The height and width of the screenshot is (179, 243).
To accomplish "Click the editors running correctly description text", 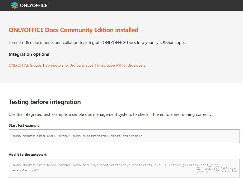I will click(x=110, y=114).
